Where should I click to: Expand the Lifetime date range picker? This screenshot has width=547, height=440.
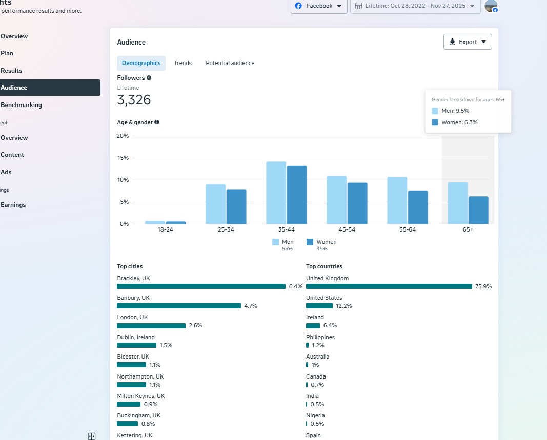coord(415,6)
